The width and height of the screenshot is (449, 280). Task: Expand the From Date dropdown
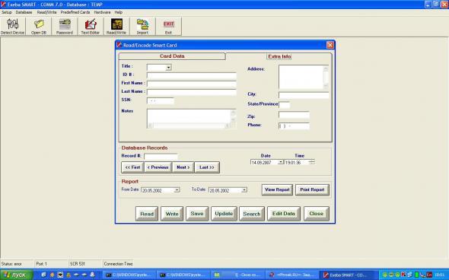[177, 190]
